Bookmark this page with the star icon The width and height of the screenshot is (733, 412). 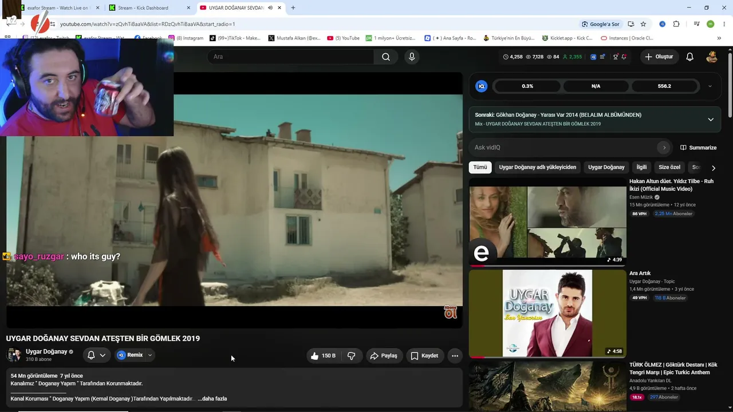[643, 24]
